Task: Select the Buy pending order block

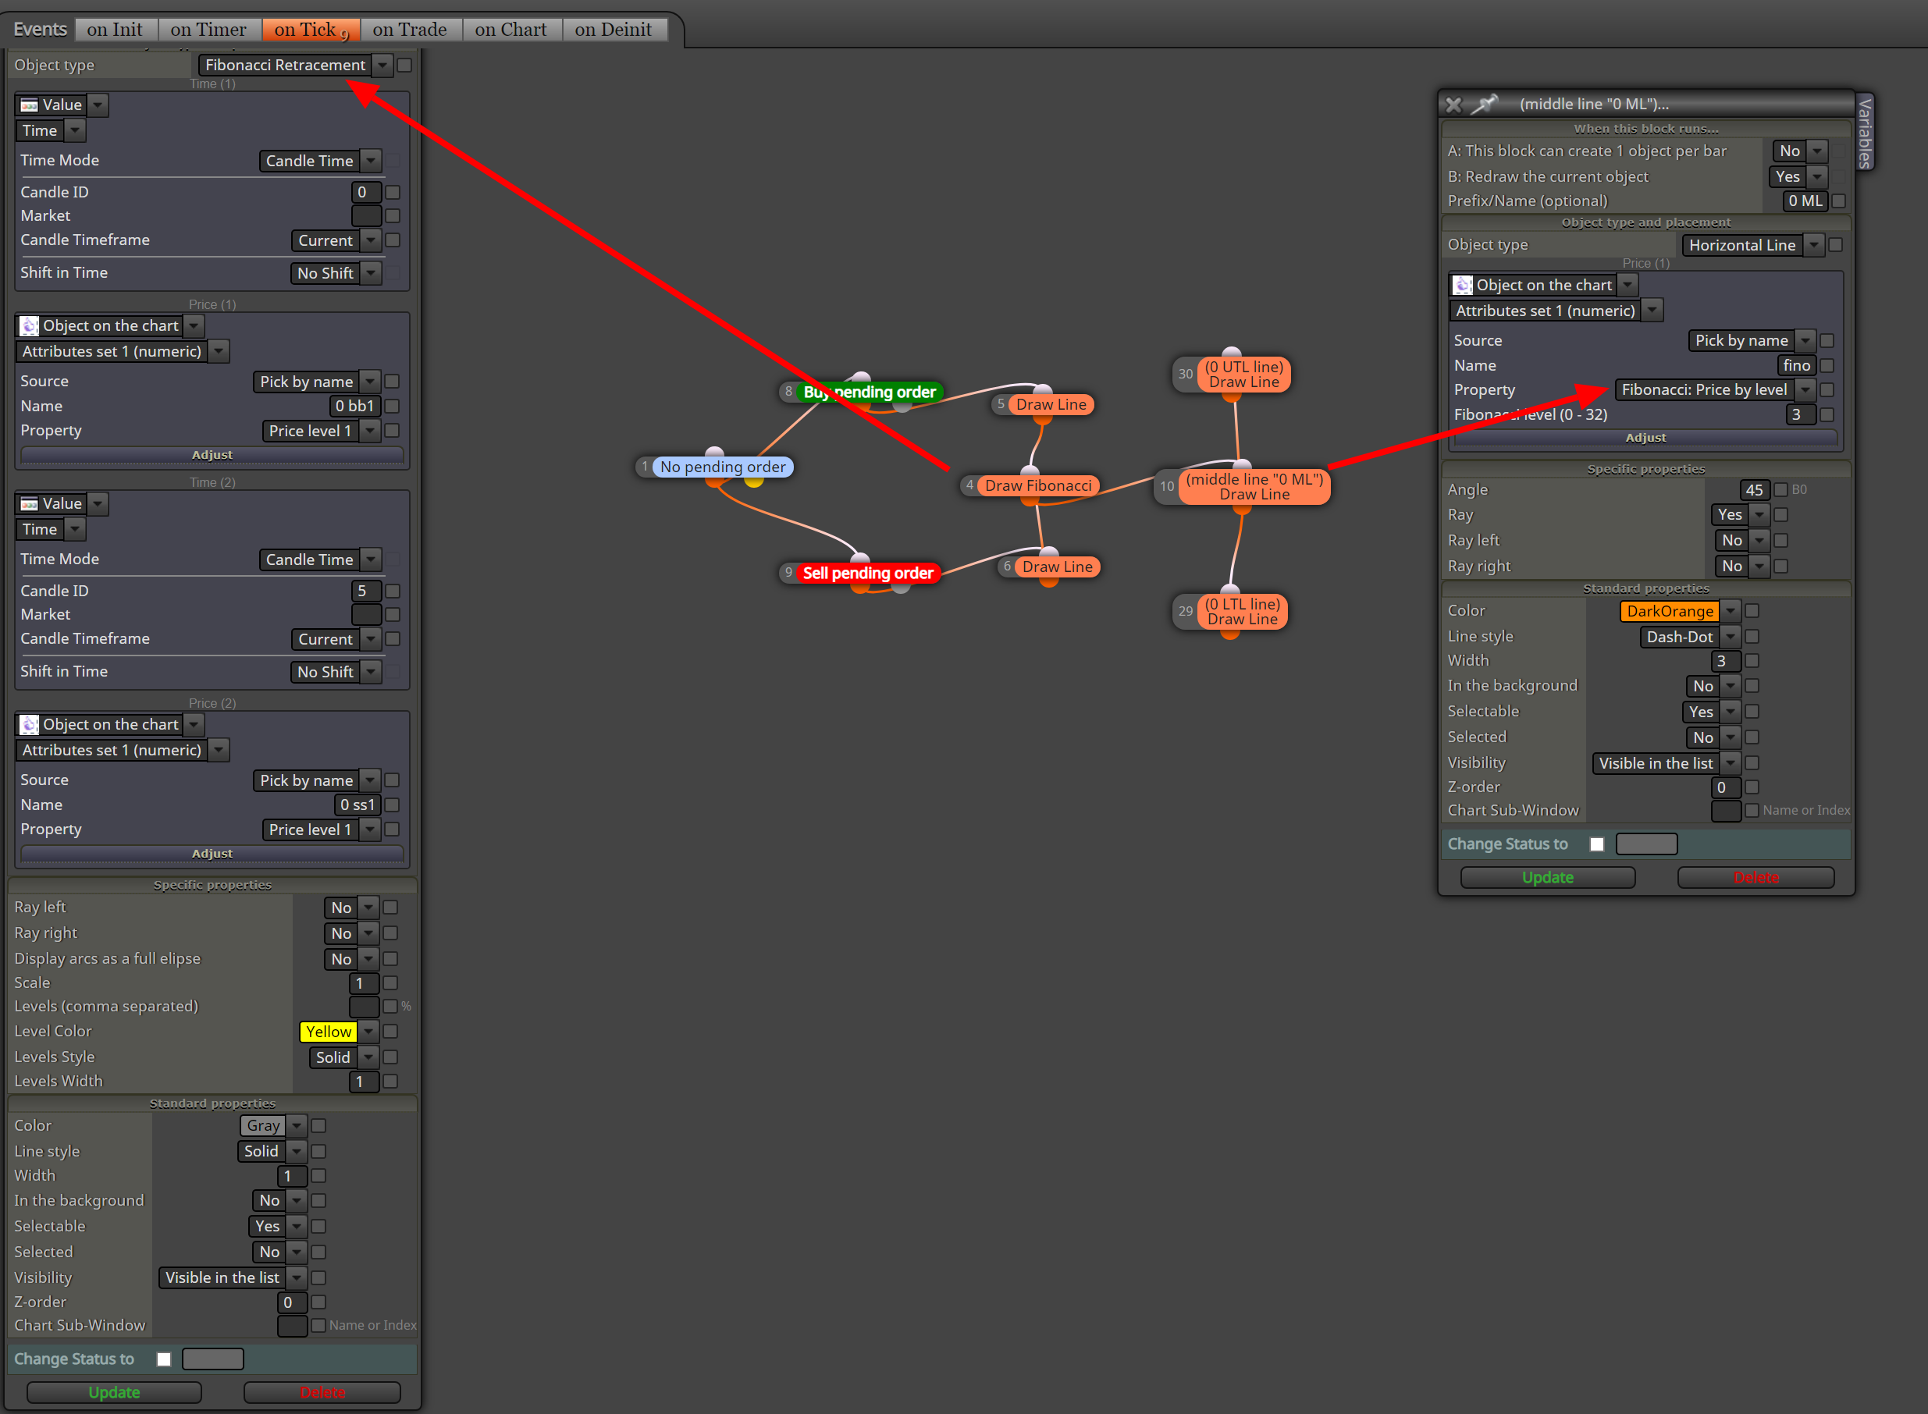Action: [x=869, y=392]
